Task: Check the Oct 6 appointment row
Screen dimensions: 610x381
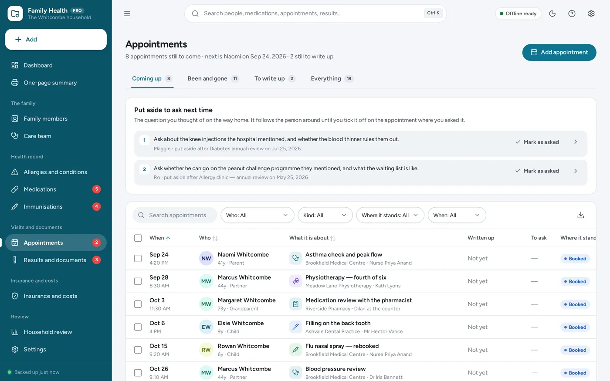Action: click(x=138, y=327)
